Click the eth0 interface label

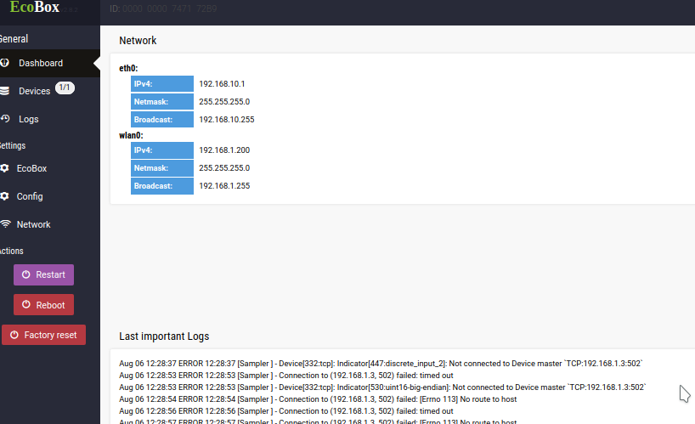coord(128,68)
